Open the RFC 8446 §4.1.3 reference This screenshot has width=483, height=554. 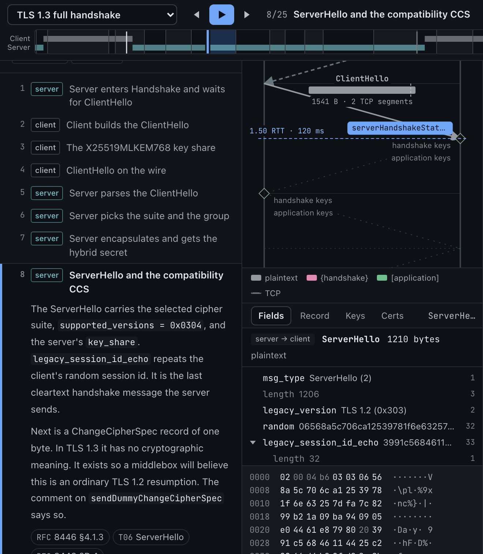(x=70, y=537)
